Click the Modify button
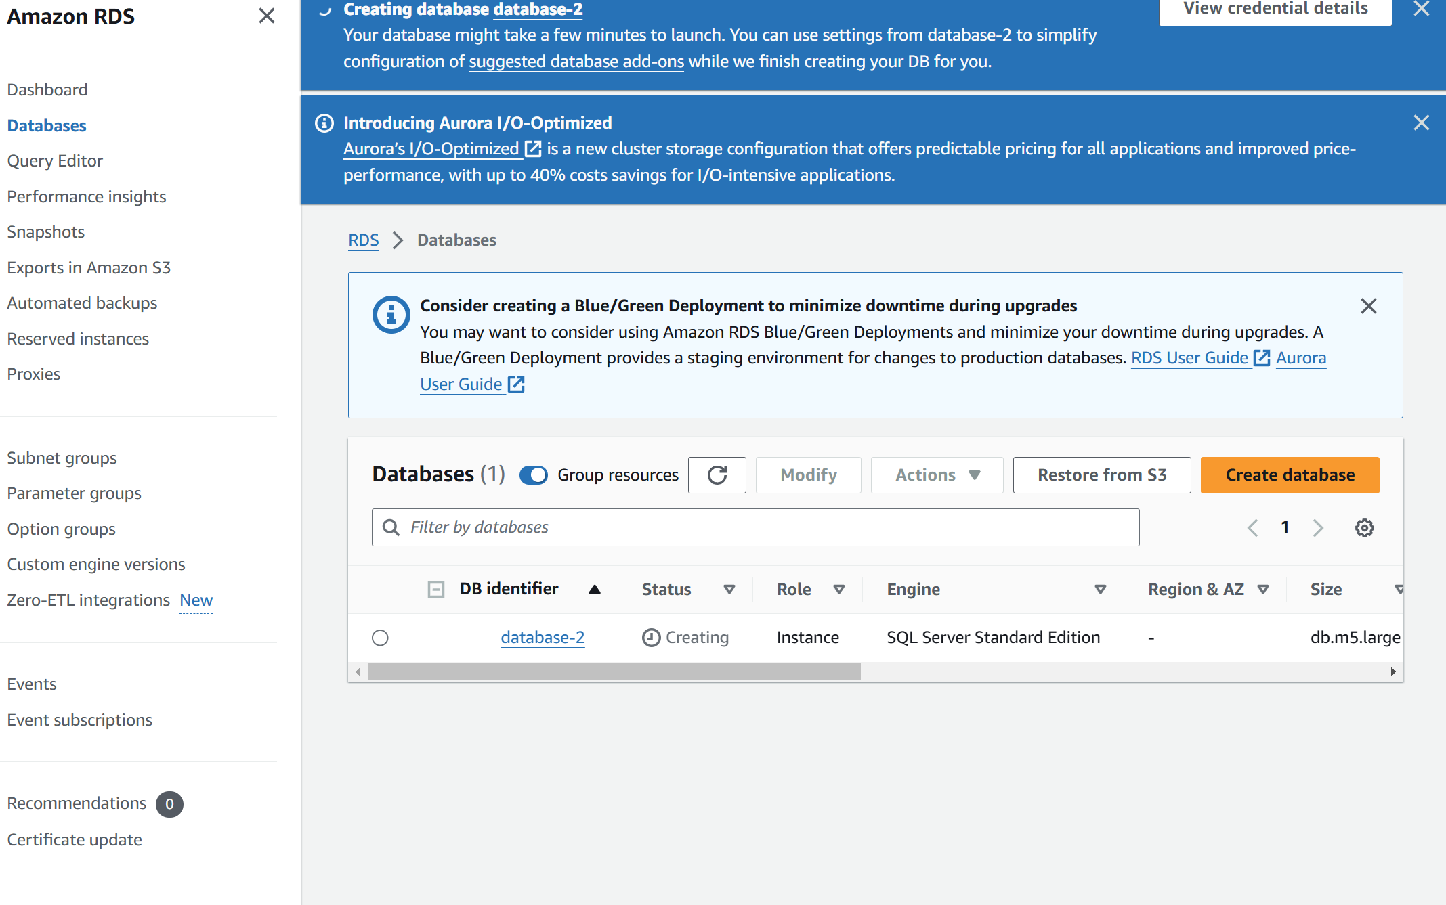 (809, 475)
